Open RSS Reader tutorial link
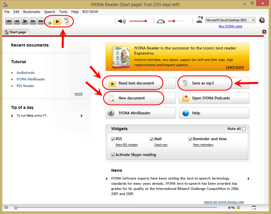271x214 pixels. (x=26, y=86)
